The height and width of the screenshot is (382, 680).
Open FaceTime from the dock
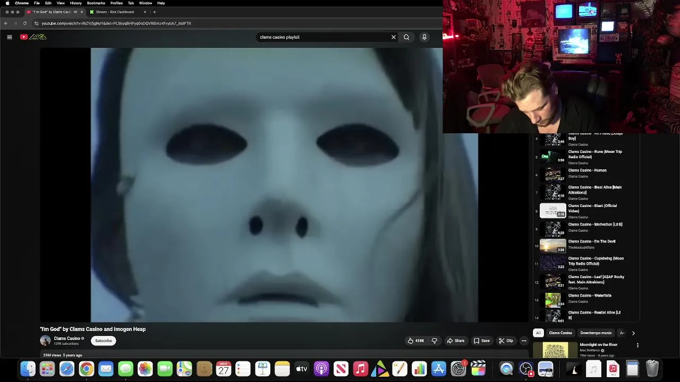click(165, 368)
